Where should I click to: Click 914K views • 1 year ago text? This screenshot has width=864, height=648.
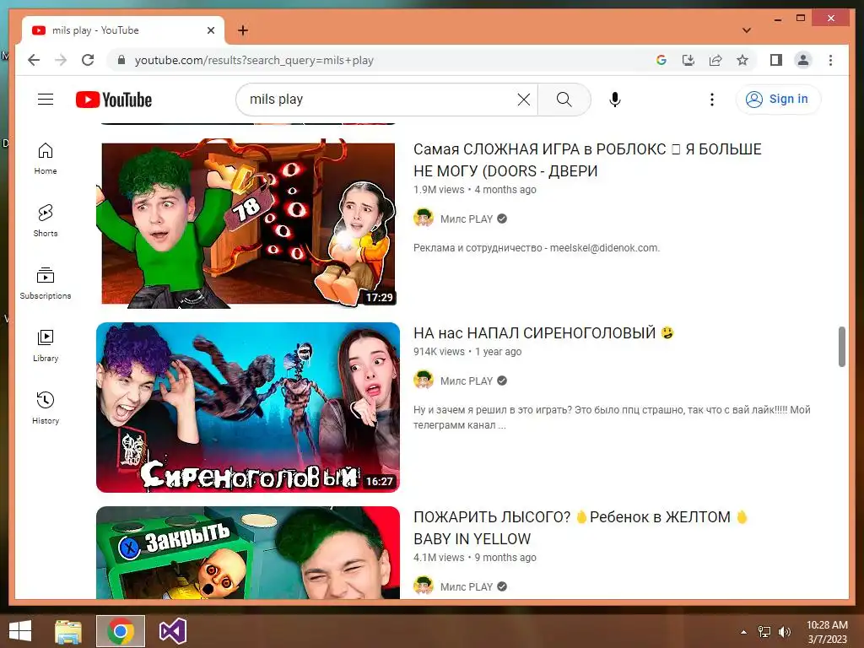(x=467, y=352)
